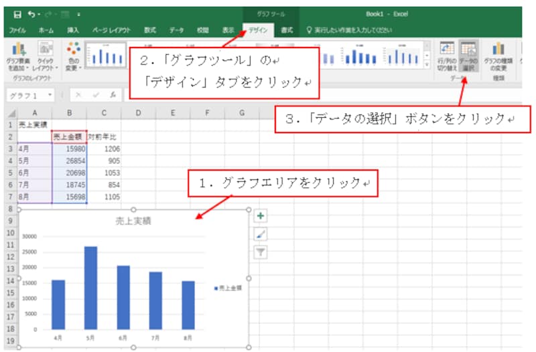Click the fx insert function icon
The height and width of the screenshot is (352, 536).
[x=113, y=95]
